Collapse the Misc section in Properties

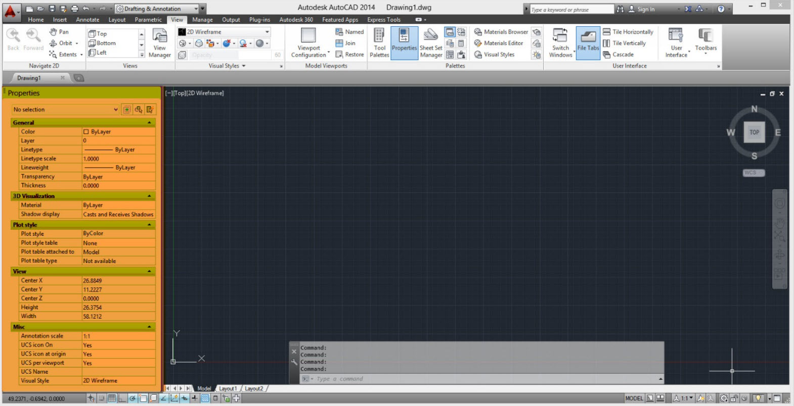pyautogui.click(x=149, y=327)
